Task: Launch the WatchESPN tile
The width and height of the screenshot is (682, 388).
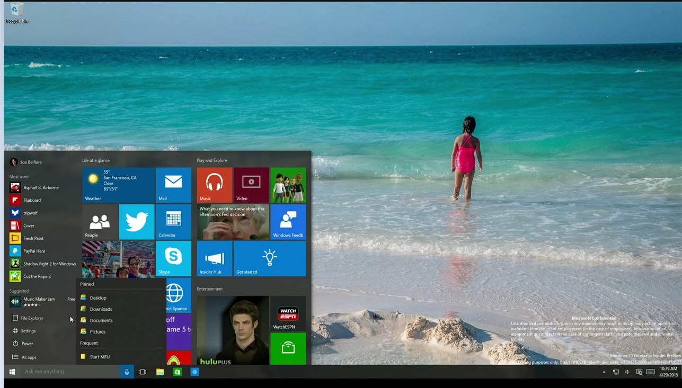Action: pyautogui.click(x=288, y=313)
